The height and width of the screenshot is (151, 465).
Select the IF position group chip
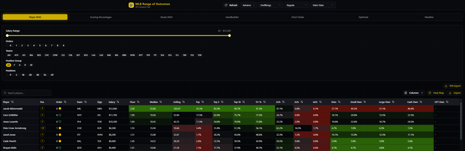click(x=26, y=65)
